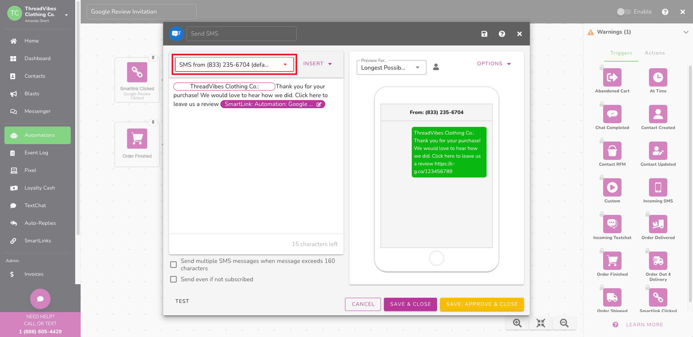Open Contacts in sidebar
693x337 pixels.
click(37, 76)
